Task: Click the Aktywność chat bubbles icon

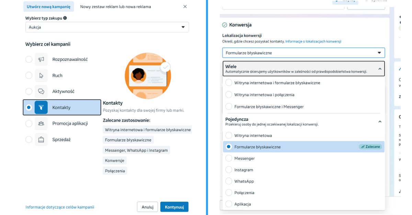Action: coord(41,91)
